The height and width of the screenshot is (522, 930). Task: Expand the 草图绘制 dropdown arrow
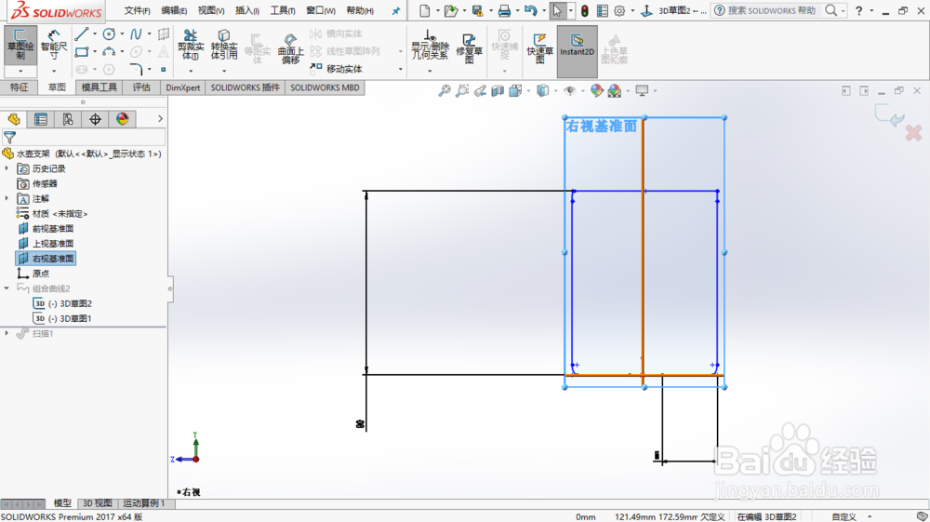[20, 71]
